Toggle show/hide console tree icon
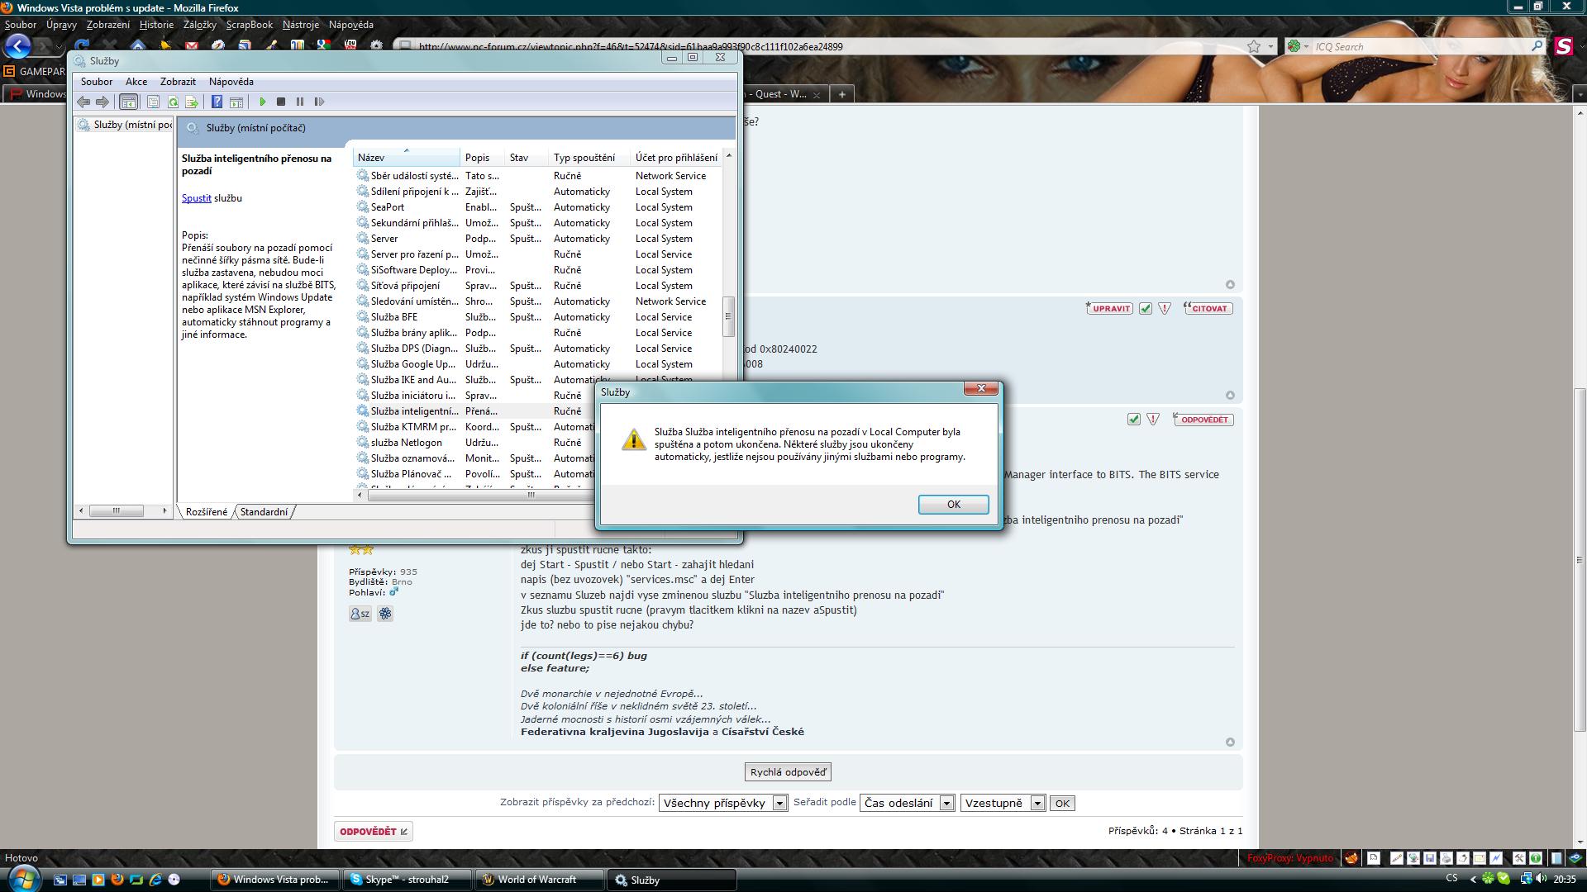 [x=128, y=102]
